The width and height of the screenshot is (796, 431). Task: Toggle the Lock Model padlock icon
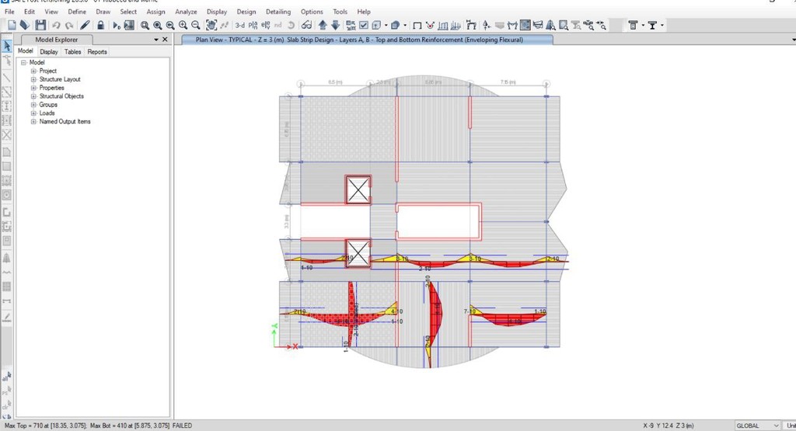pyautogui.click(x=100, y=26)
